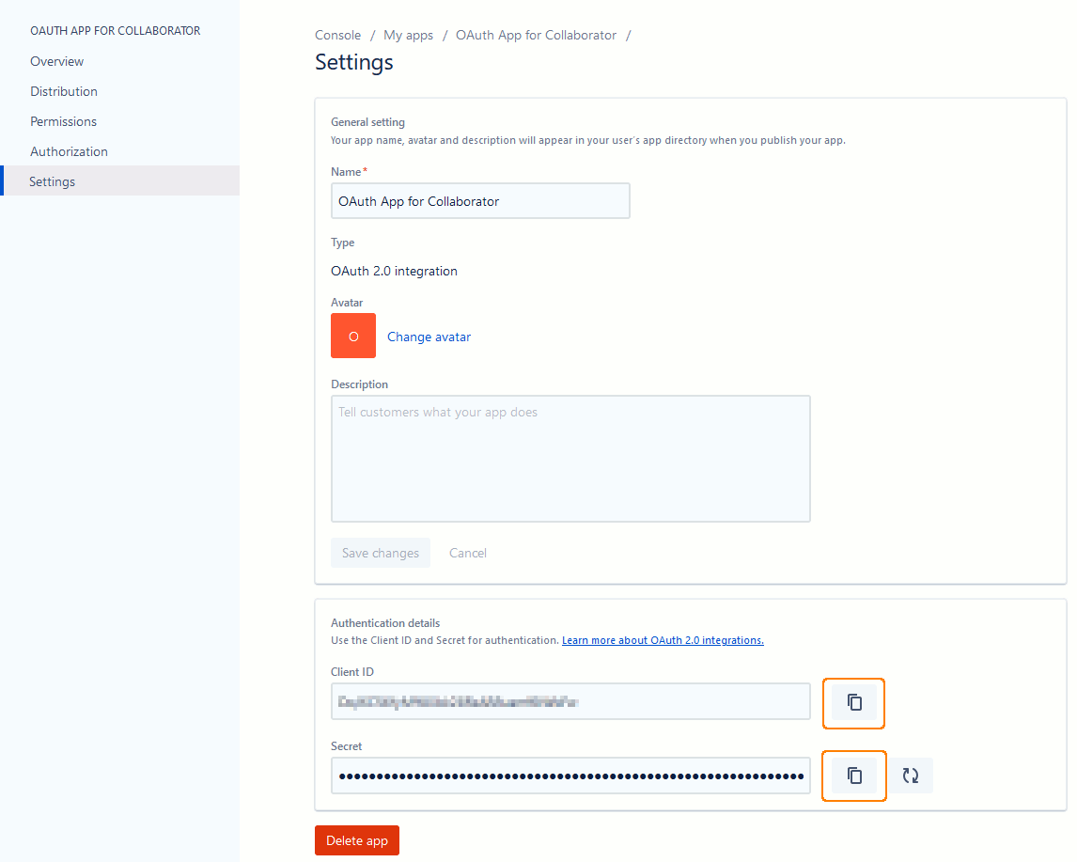This screenshot has height=862, width=1077.
Task: Copy the Client ID to clipboard
Action: (853, 703)
